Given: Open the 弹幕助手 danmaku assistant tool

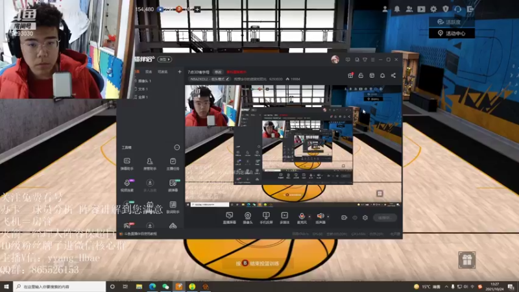Looking at the screenshot, I should (x=127, y=164).
